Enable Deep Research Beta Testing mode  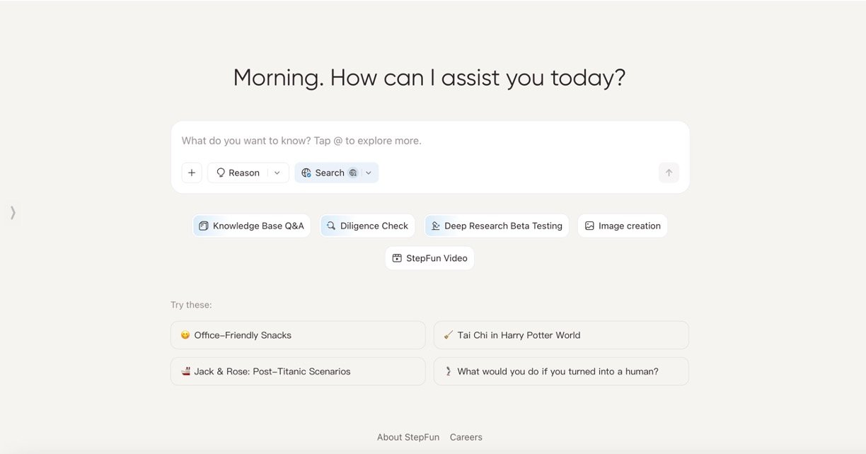[x=496, y=225]
